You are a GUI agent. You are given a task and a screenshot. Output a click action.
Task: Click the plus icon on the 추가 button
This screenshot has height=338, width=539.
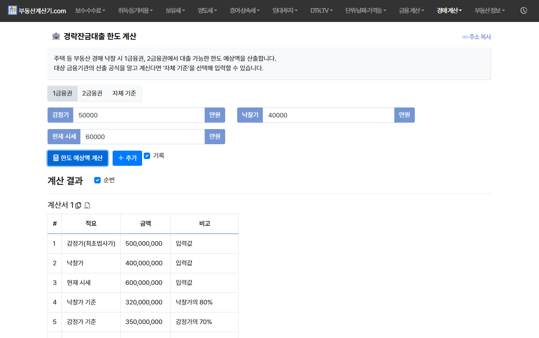pos(121,158)
